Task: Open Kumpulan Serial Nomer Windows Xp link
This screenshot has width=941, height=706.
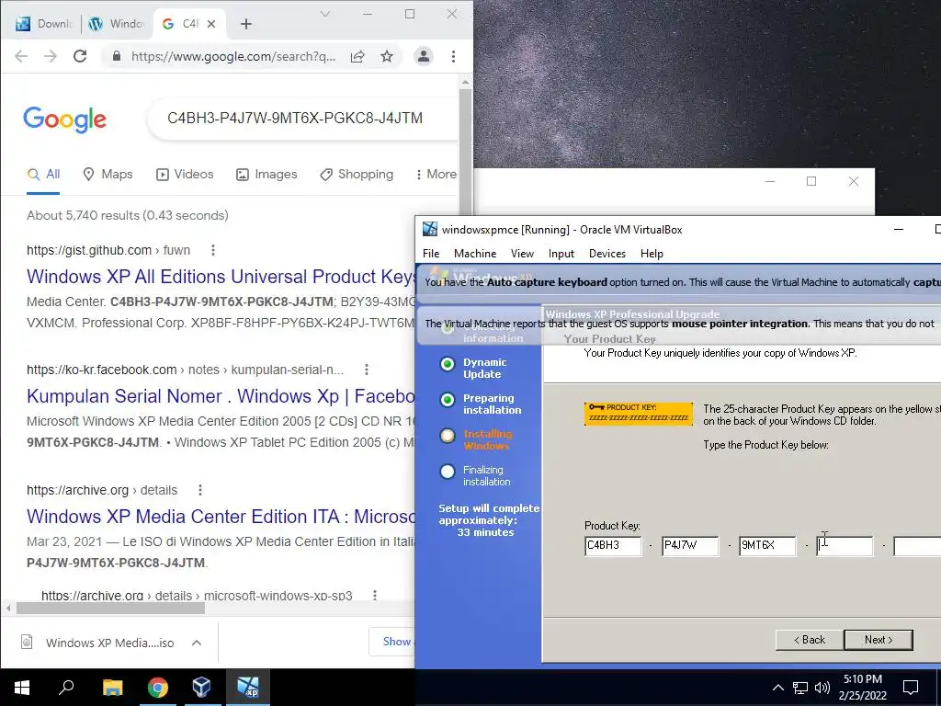Action: (x=221, y=396)
